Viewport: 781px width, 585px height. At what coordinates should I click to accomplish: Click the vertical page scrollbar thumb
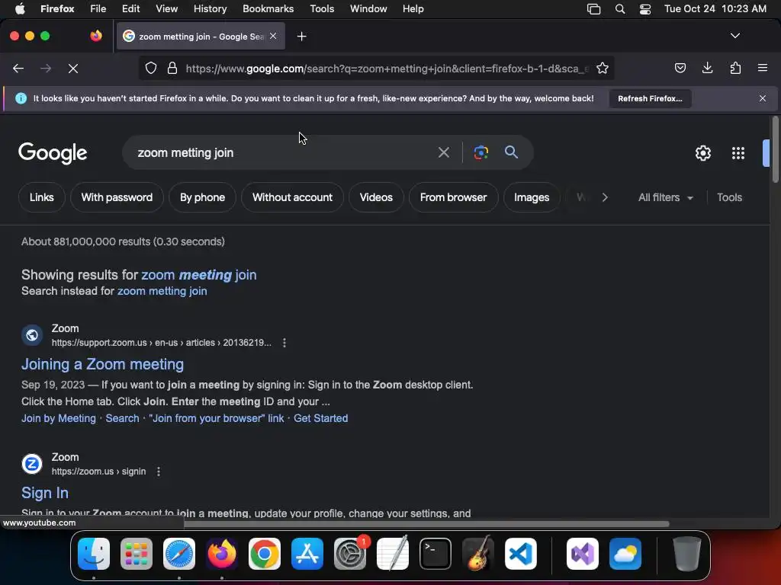pyautogui.click(x=775, y=150)
